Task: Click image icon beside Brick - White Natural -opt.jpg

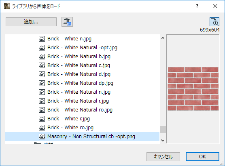Action: [x=42, y=48]
